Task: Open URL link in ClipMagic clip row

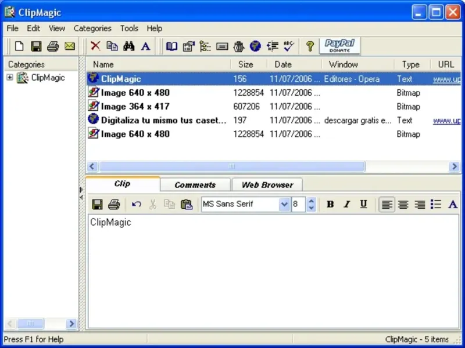Action: 446,79
